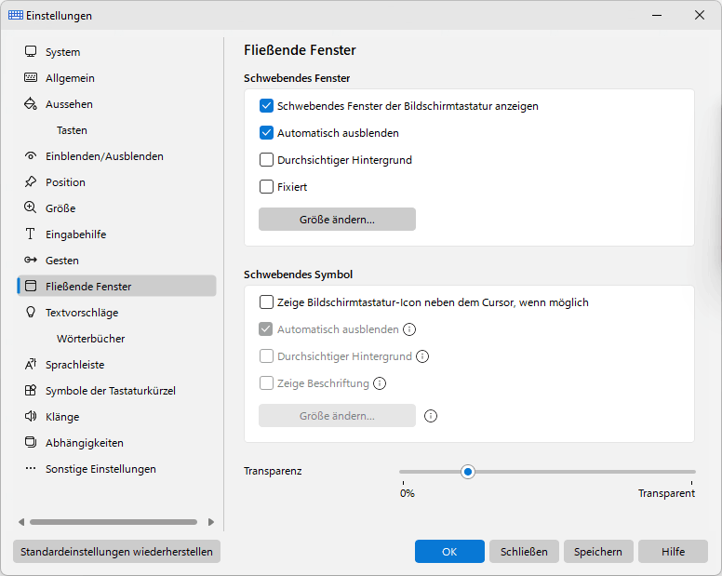
Task: Click the Hilfe button
Action: tap(673, 552)
